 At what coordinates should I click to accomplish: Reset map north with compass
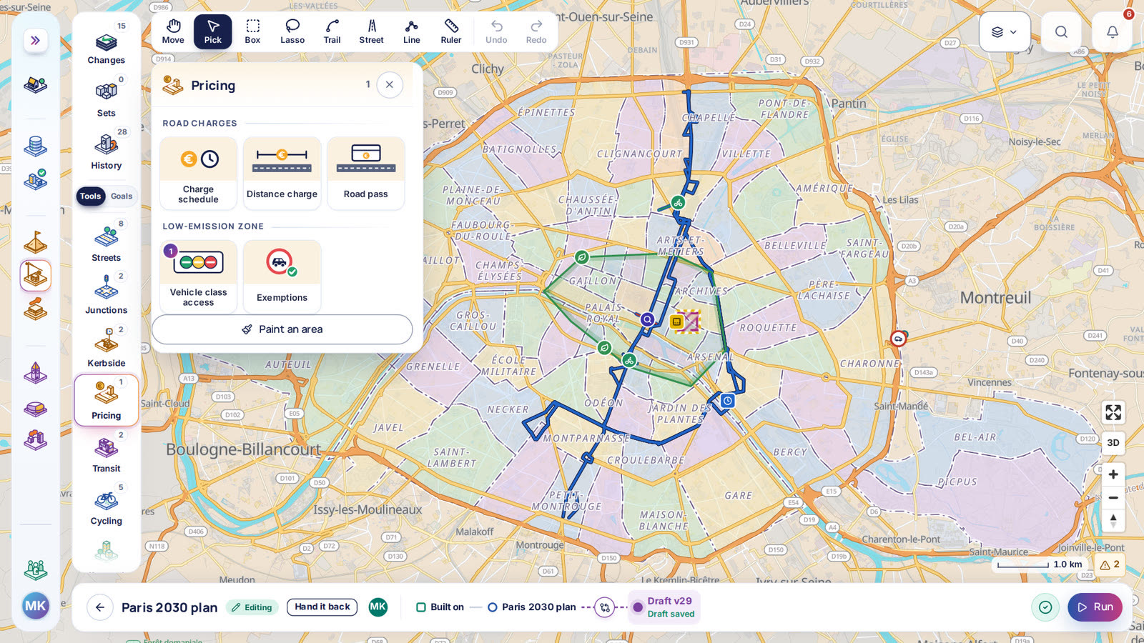(x=1113, y=520)
